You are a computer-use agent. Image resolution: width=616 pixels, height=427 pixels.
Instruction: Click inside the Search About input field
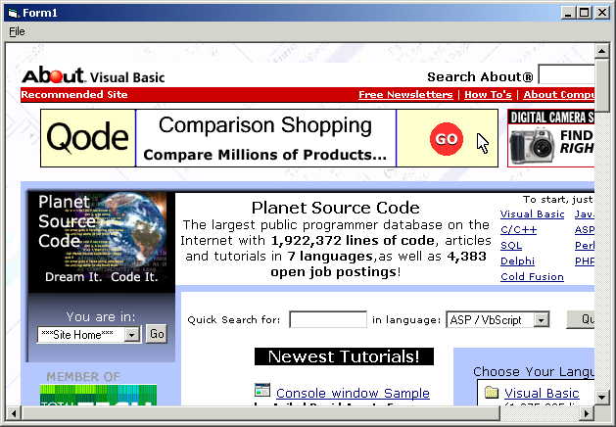566,75
